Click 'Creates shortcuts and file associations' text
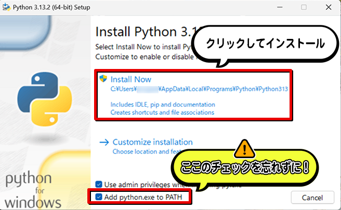 pyautogui.click(x=162, y=113)
